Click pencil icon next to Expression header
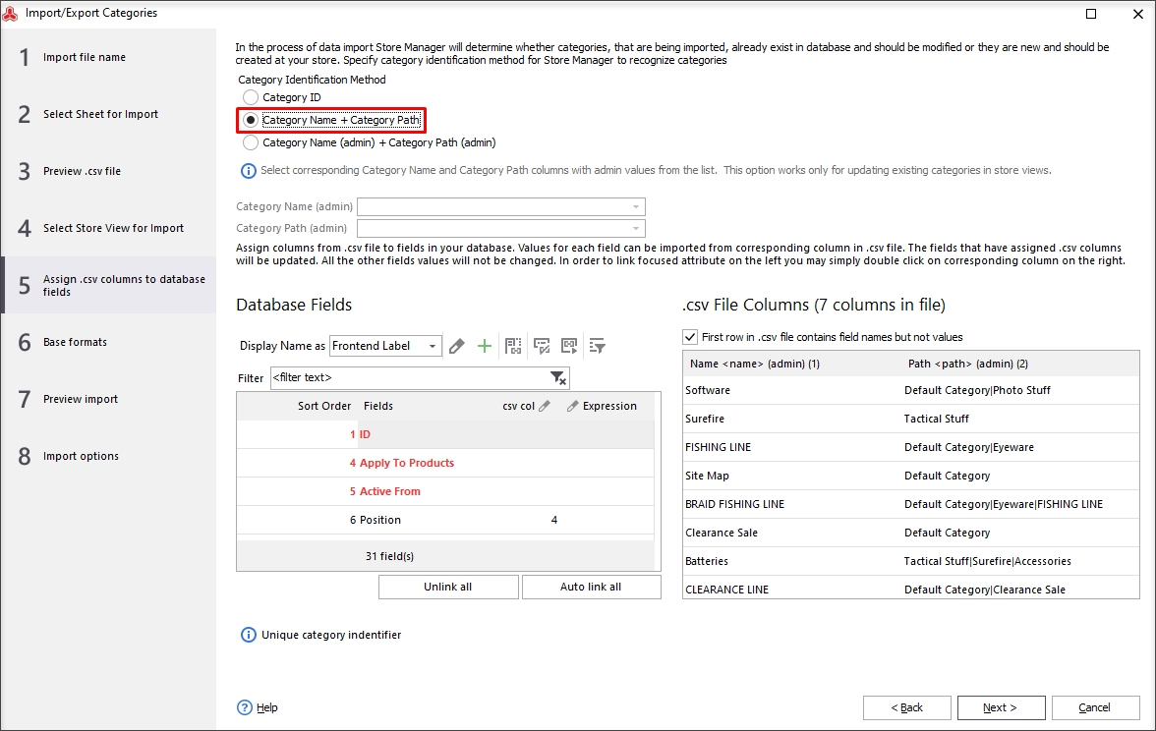The height and width of the screenshot is (731, 1156). coord(572,406)
